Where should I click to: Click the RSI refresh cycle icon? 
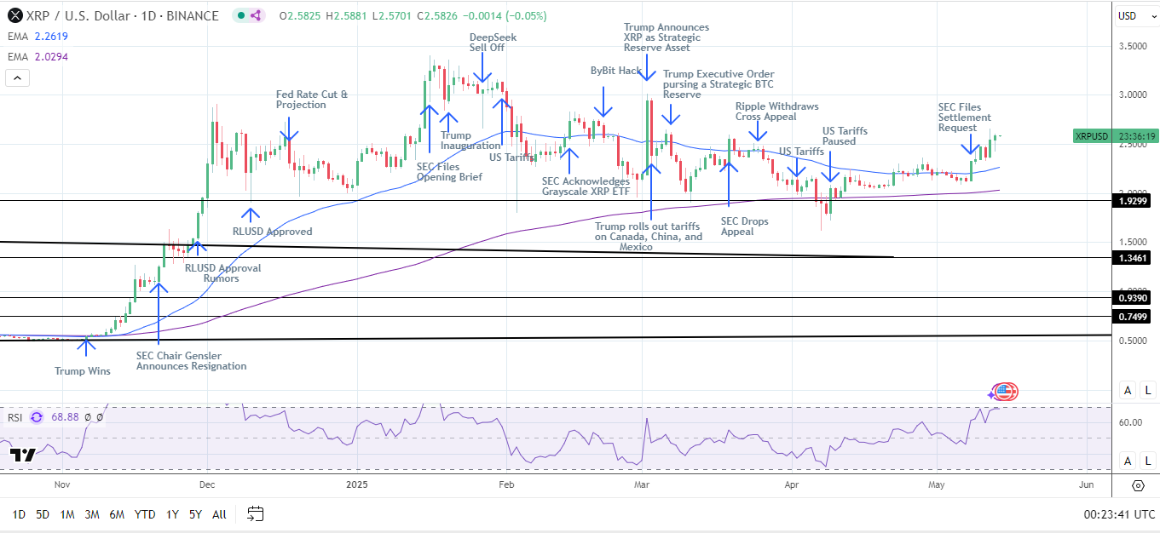37,417
